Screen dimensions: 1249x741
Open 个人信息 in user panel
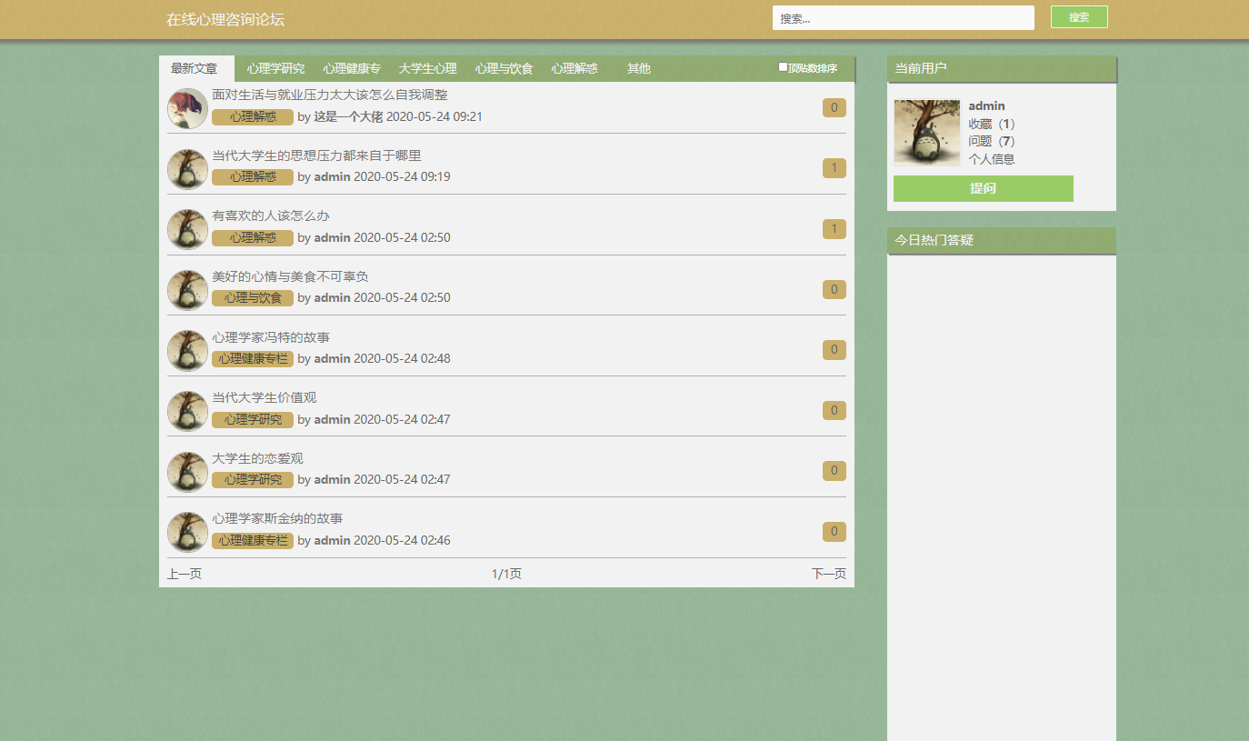tap(991, 159)
